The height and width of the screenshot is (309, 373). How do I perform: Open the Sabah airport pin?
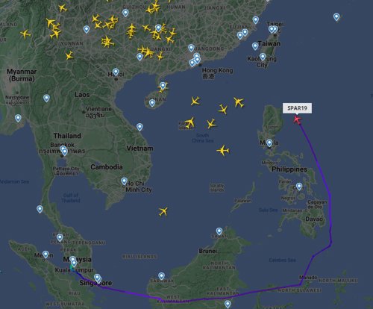point(219,231)
